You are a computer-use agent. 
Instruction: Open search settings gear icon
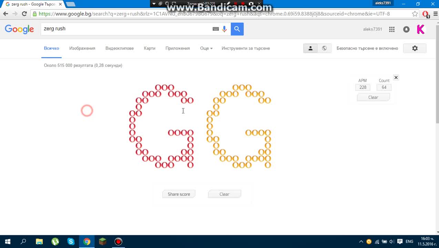coord(415,48)
